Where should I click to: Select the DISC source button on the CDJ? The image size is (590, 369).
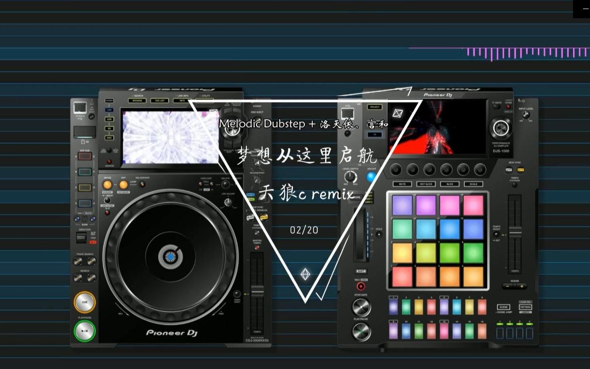tap(109, 138)
